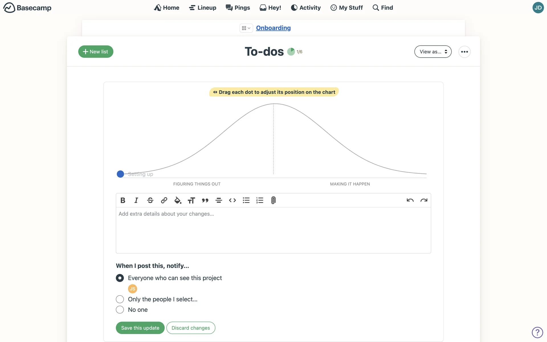This screenshot has height=342, width=547.
Task: Insert a code block
Action: [x=232, y=200]
